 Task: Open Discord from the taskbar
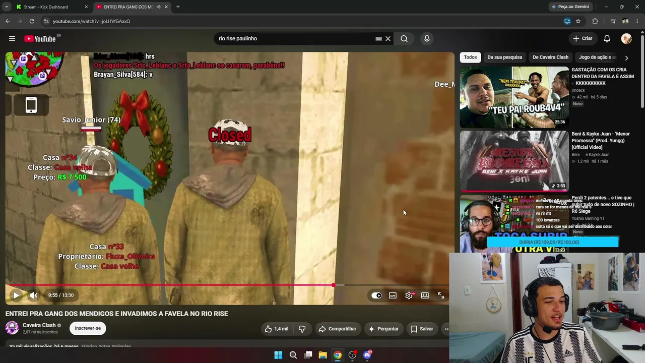point(367,355)
